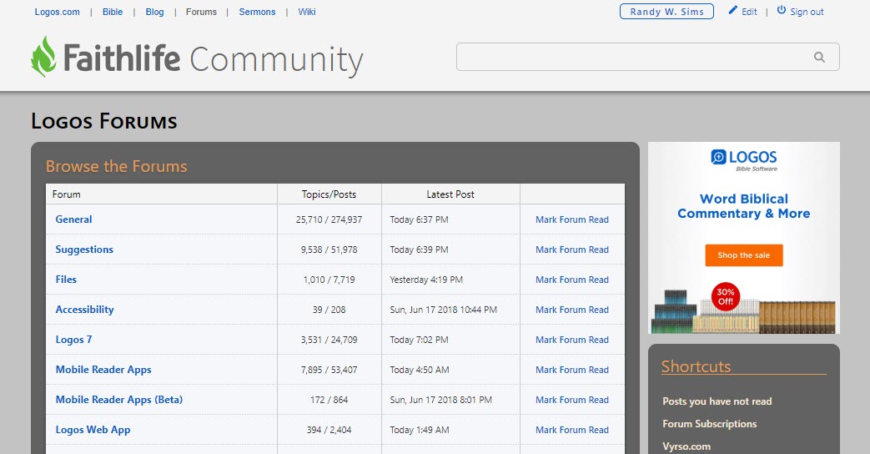Mark the Files forum as read

(x=572, y=280)
